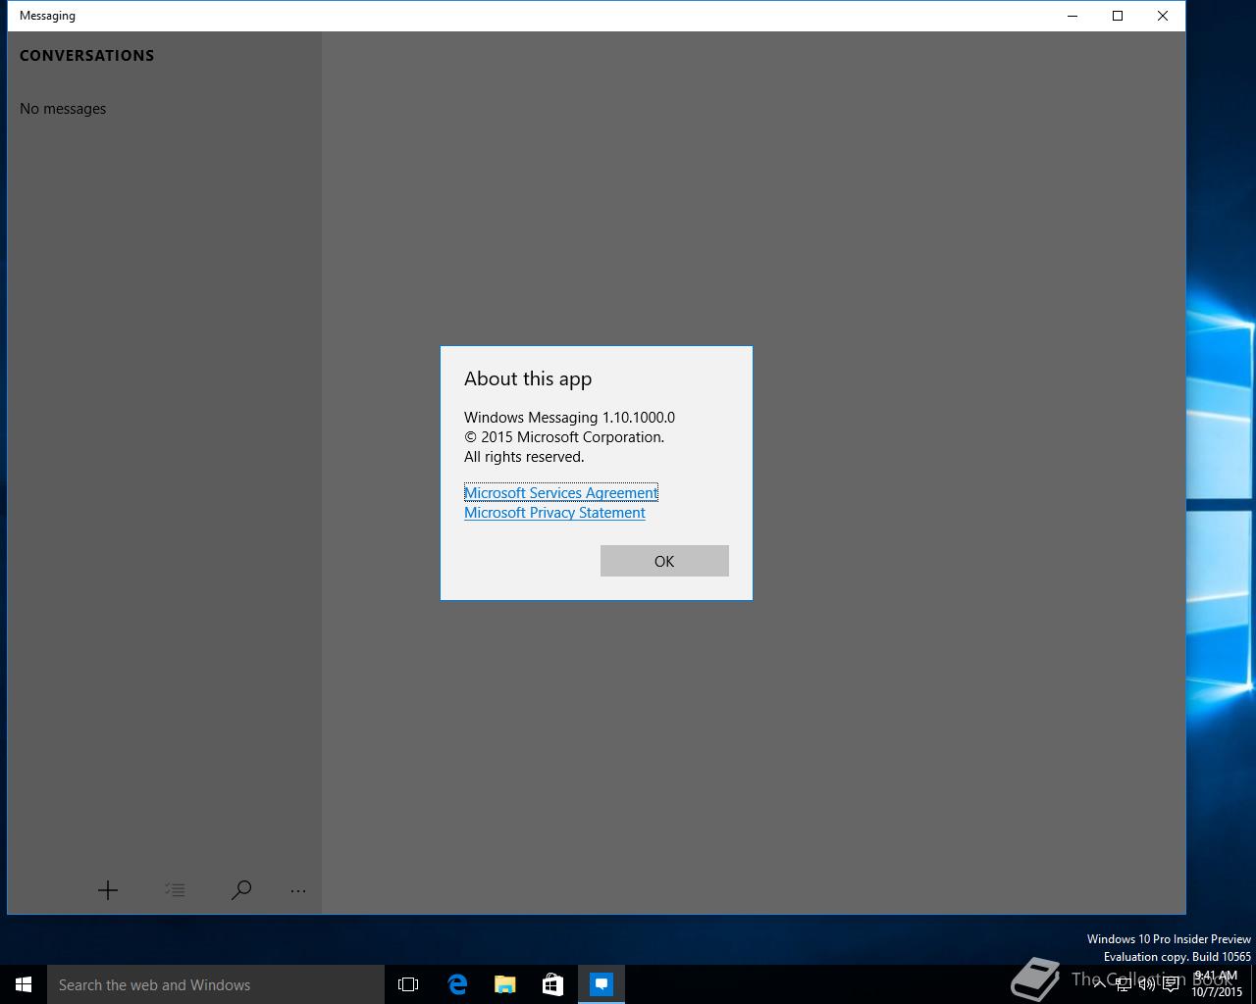
Task: Launch Microsoft Edge from the taskbar
Action: tap(457, 984)
